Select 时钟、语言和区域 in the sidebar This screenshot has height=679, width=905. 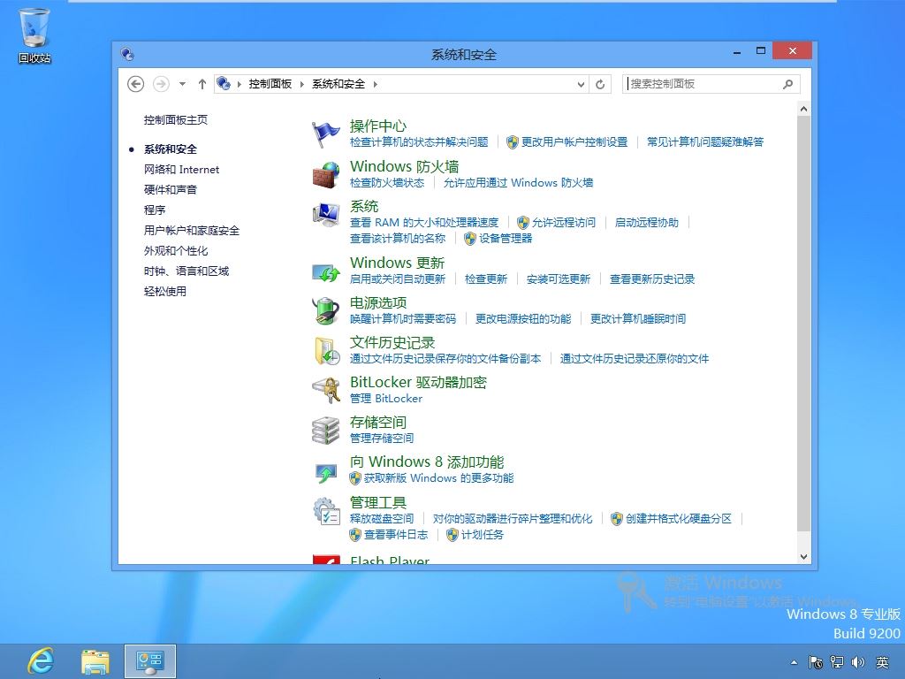coord(186,271)
